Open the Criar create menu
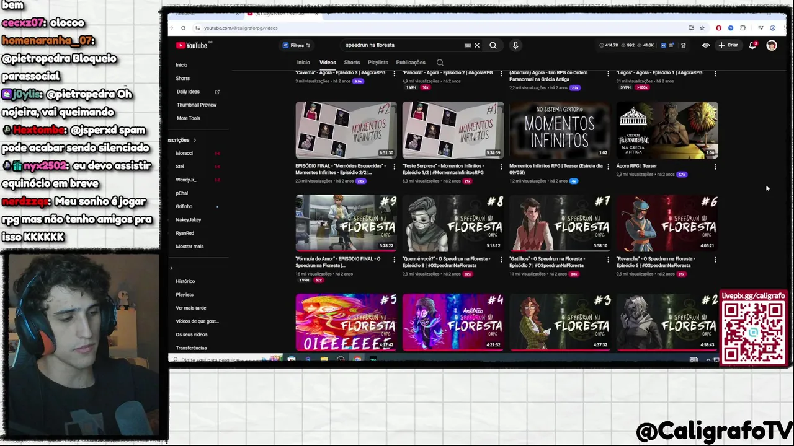 (x=728, y=45)
